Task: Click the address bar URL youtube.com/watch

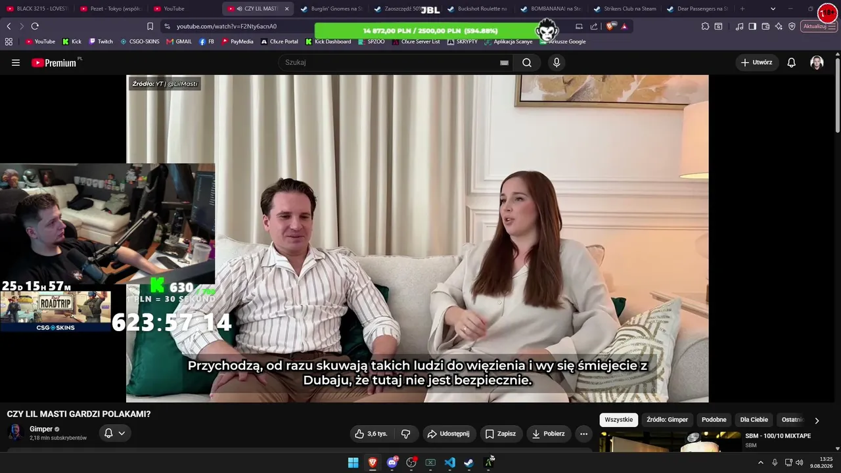Action: click(227, 26)
